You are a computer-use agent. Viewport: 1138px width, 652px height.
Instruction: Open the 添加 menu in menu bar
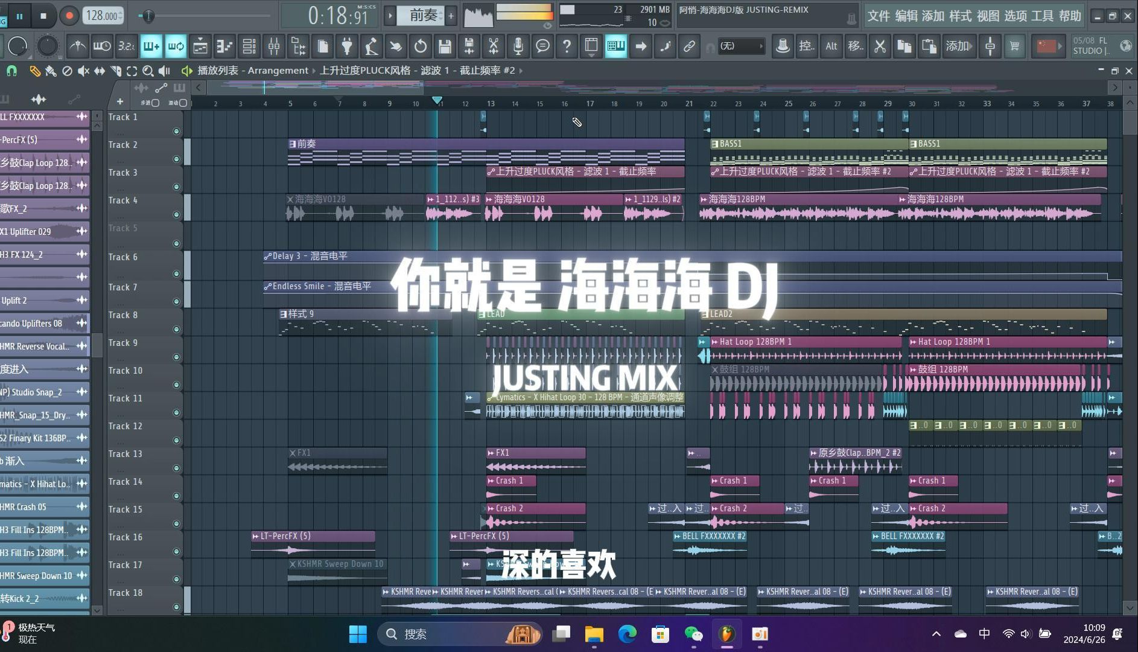(x=933, y=16)
